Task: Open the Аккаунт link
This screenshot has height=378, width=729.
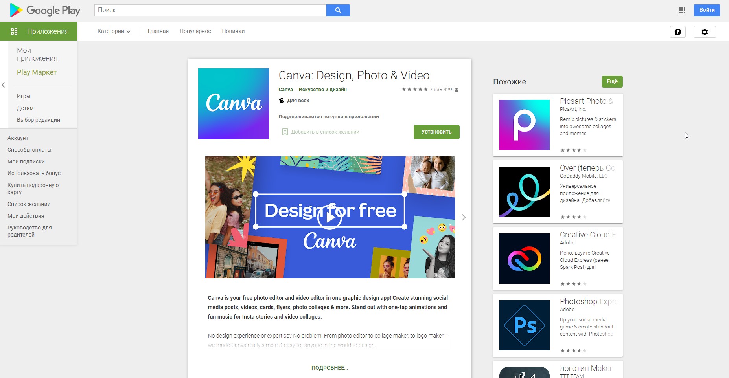Action: point(18,138)
